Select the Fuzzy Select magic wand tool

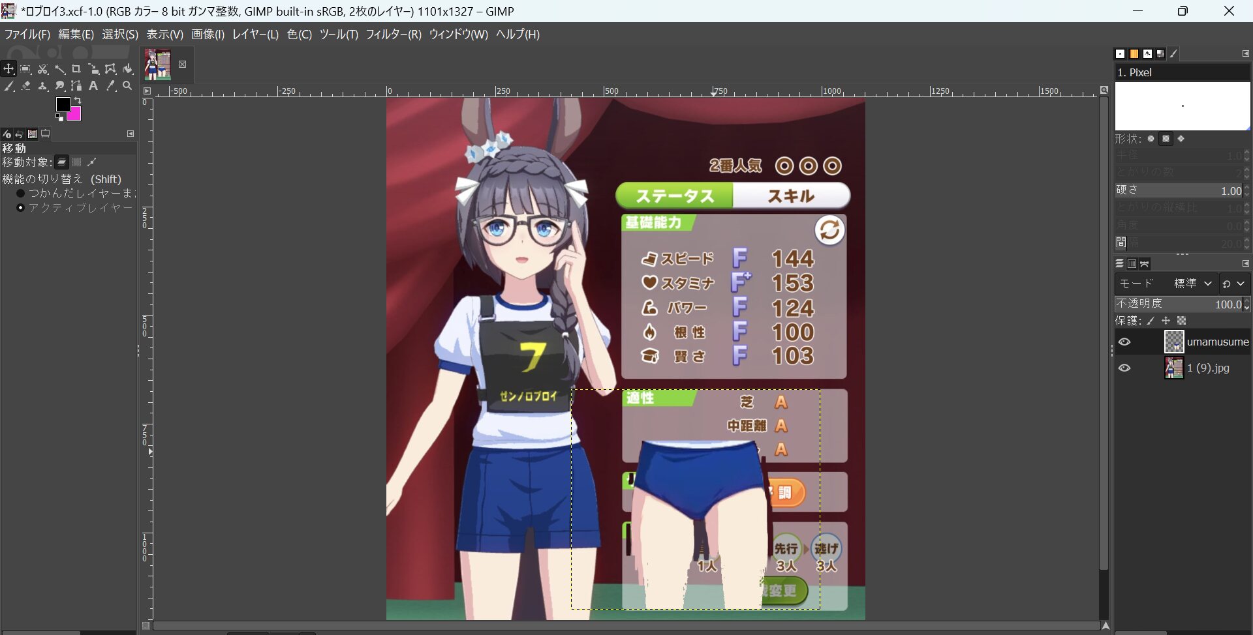tap(59, 69)
